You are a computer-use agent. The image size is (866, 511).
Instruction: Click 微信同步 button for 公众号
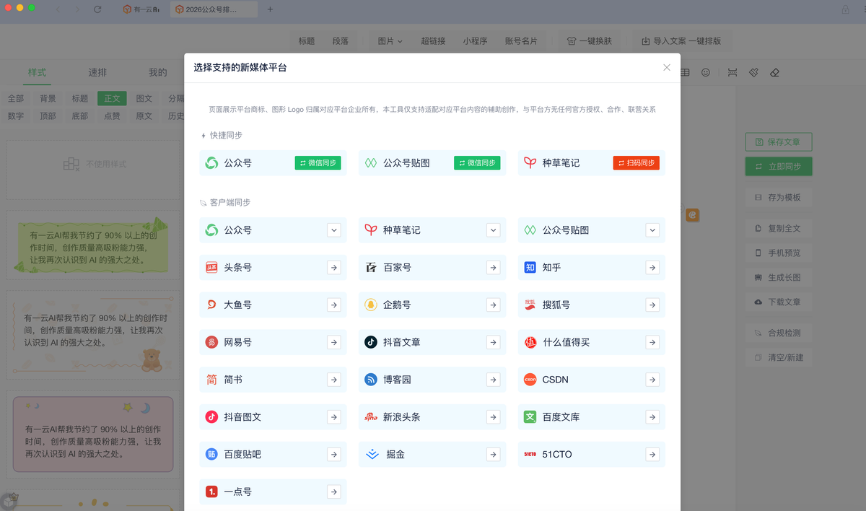click(318, 163)
